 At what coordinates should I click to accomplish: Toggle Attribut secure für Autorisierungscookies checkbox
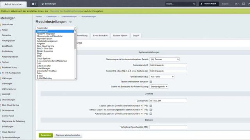pos(151,110)
